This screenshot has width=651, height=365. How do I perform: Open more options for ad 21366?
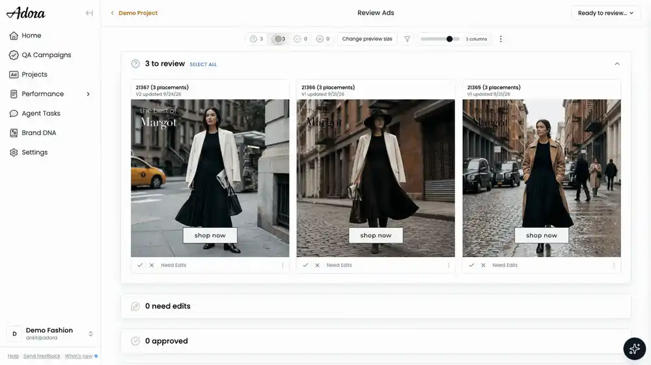pos(449,265)
